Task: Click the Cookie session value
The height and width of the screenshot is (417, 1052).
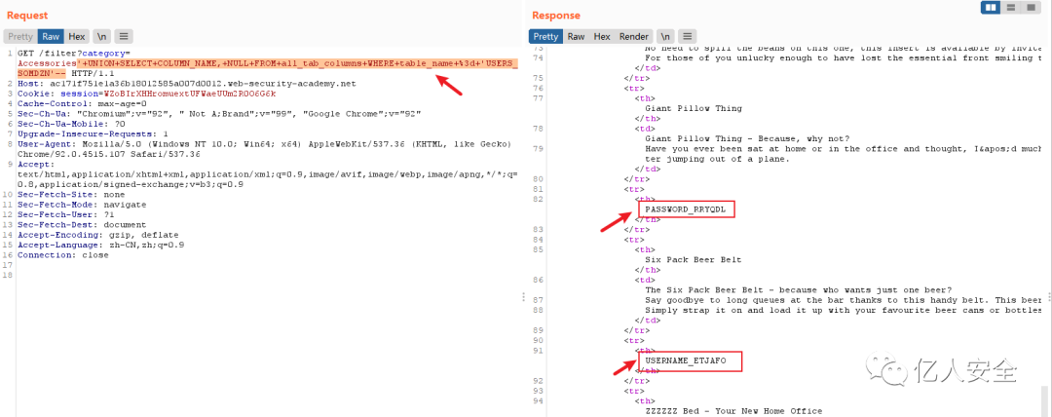Action: pyautogui.click(x=190, y=94)
